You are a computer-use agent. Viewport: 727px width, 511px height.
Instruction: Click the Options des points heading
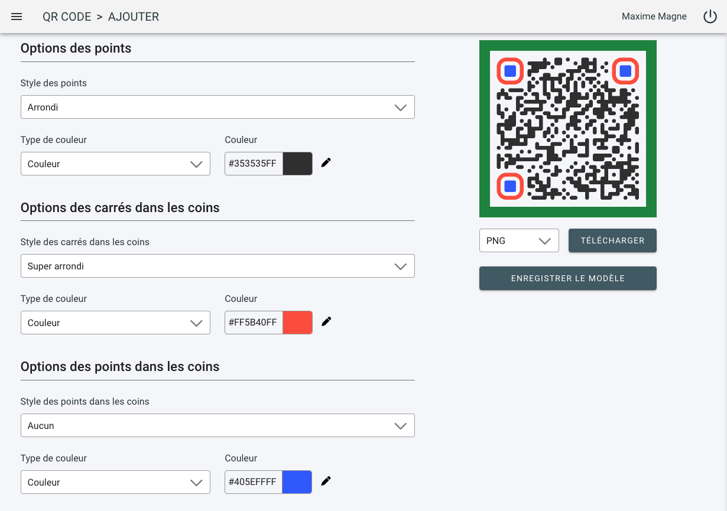(x=76, y=48)
